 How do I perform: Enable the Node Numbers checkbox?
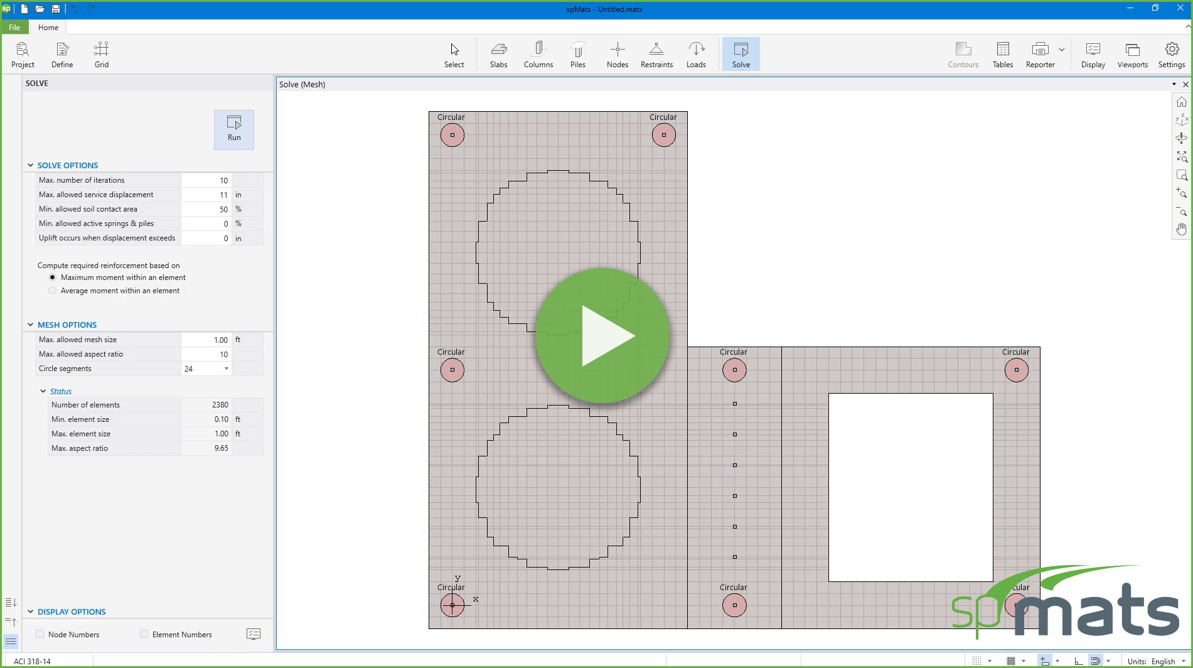click(x=40, y=634)
